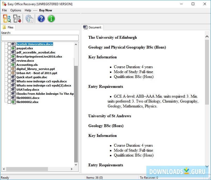
Task: Tick the checkbox for pdf_accesible_acrobat.doc
Action: point(9,52)
